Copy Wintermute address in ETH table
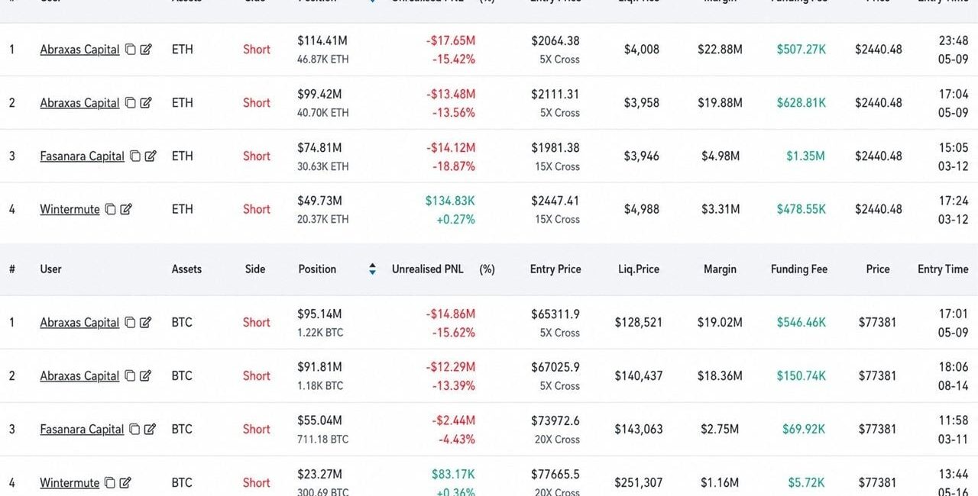978x496 pixels. (x=110, y=209)
